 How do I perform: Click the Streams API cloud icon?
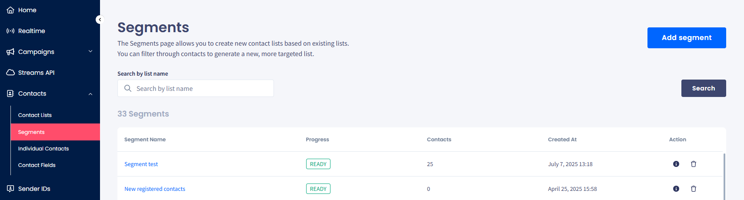pyautogui.click(x=10, y=73)
